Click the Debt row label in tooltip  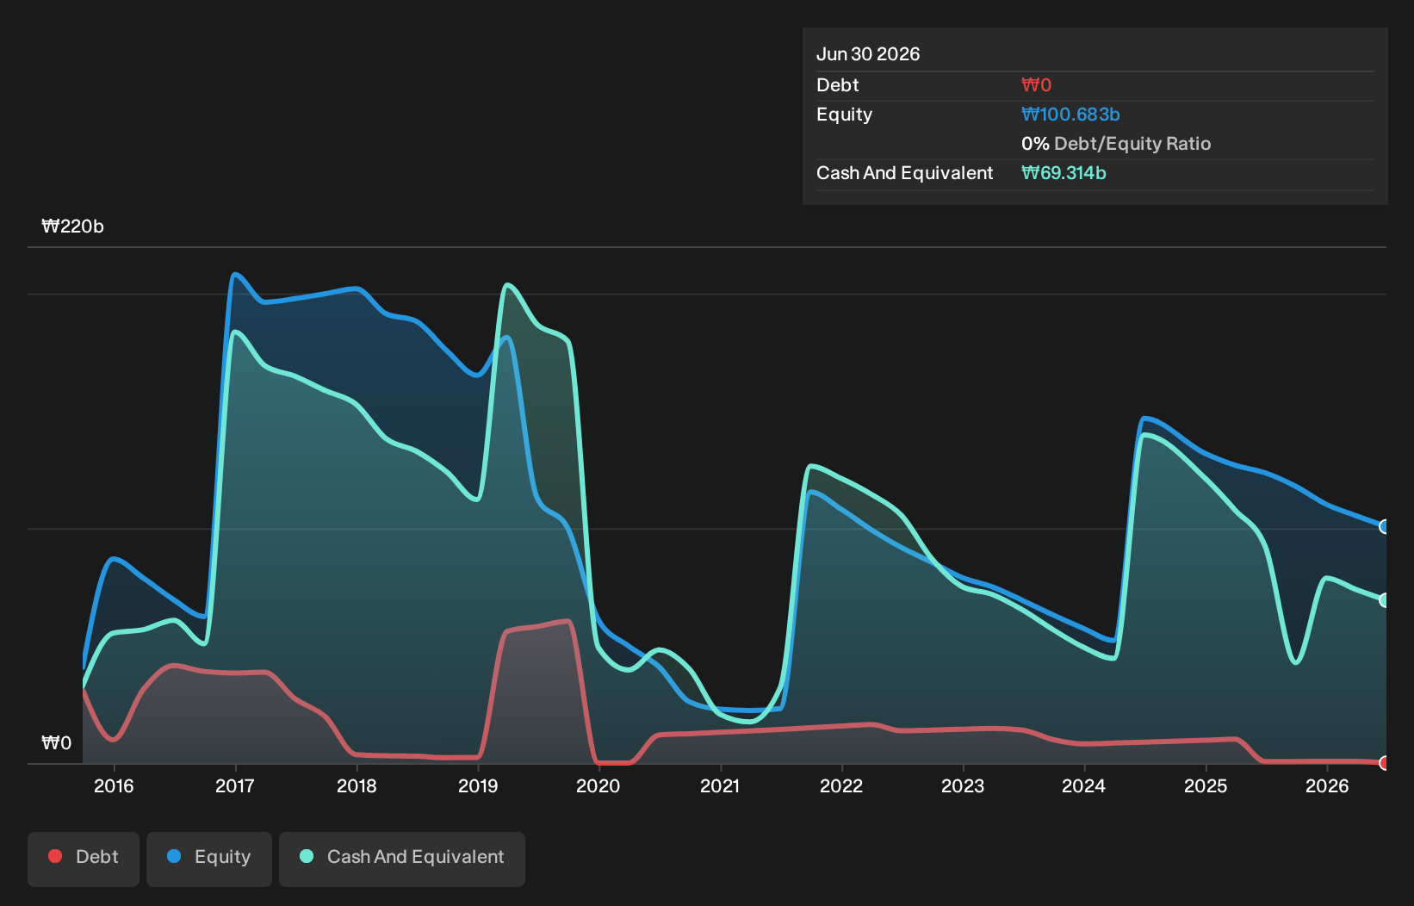click(x=838, y=85)
